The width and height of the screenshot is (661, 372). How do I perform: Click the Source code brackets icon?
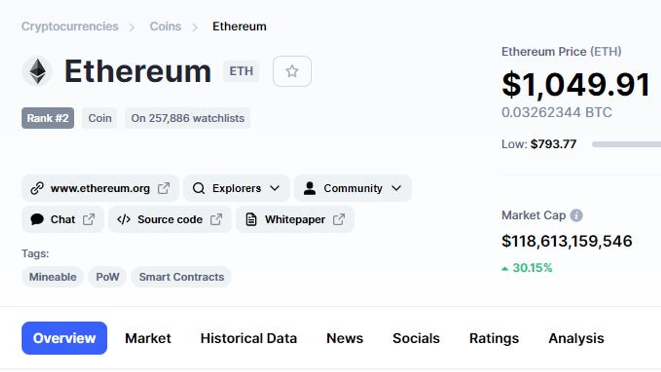pyautogui.click(x=124, y=219)
